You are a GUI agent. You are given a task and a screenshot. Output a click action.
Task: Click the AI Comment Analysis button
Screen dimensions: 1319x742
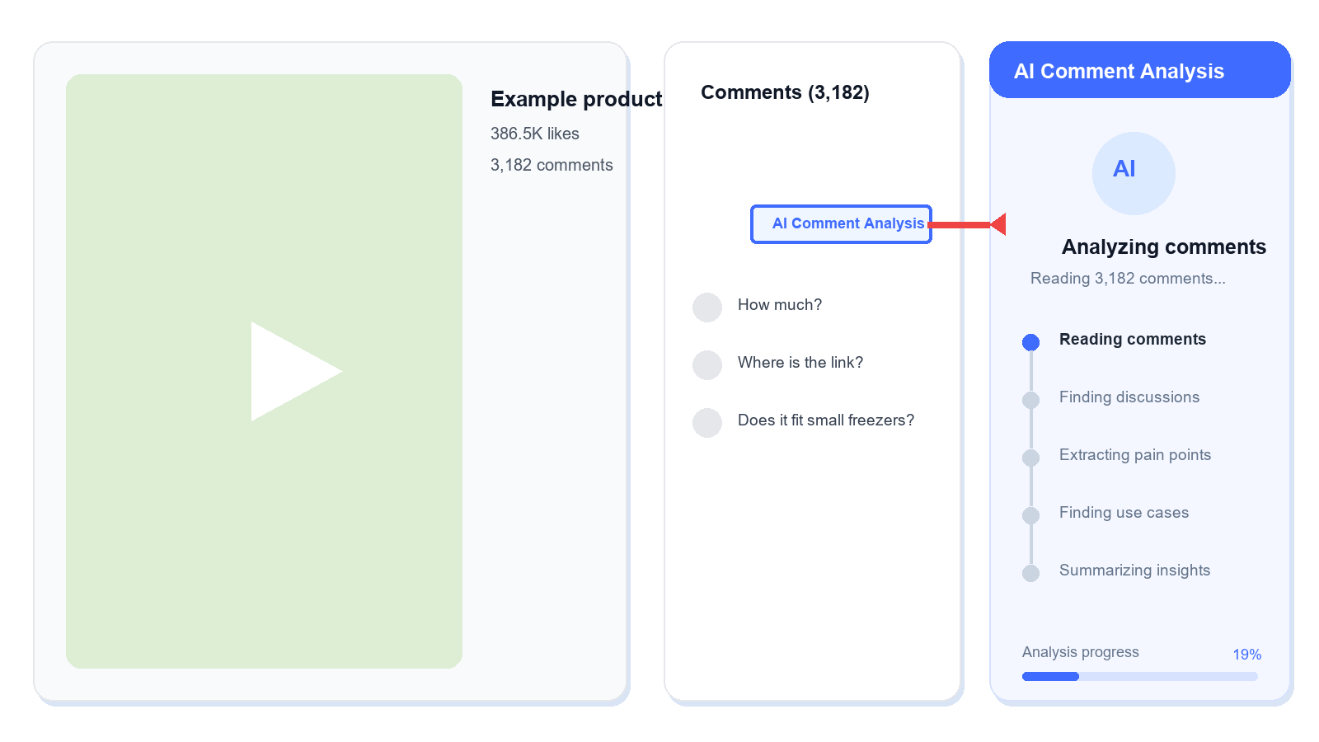point(841,224)
